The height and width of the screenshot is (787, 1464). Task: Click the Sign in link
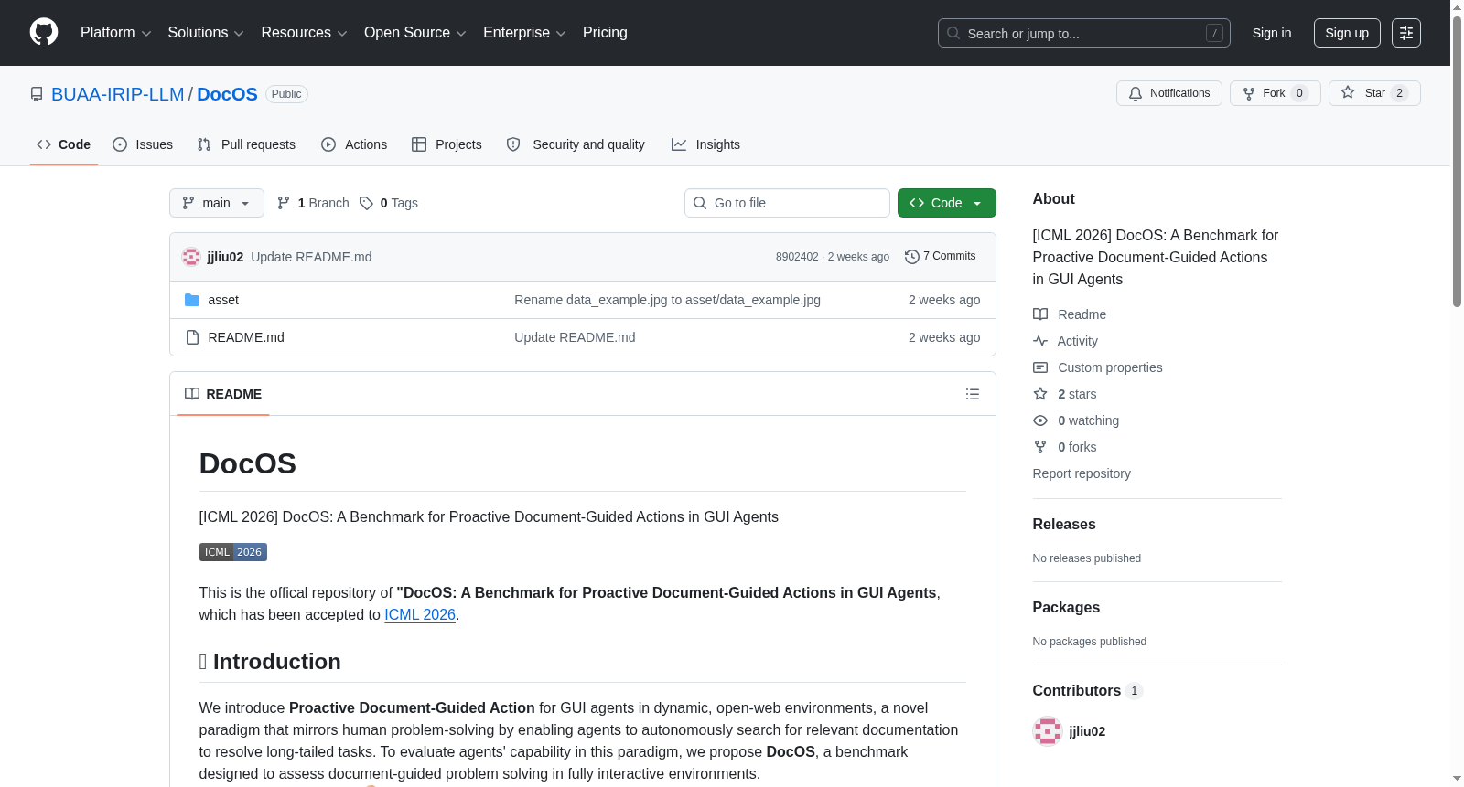[1272, 33]
